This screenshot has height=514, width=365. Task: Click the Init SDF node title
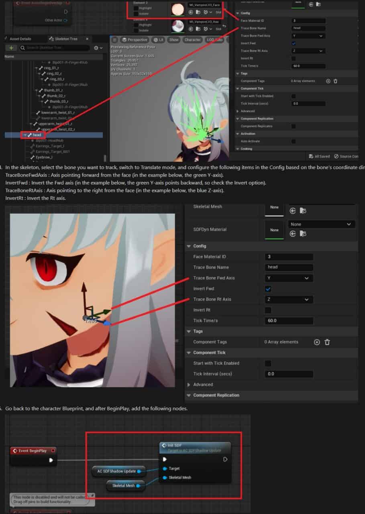coord(174,445)
